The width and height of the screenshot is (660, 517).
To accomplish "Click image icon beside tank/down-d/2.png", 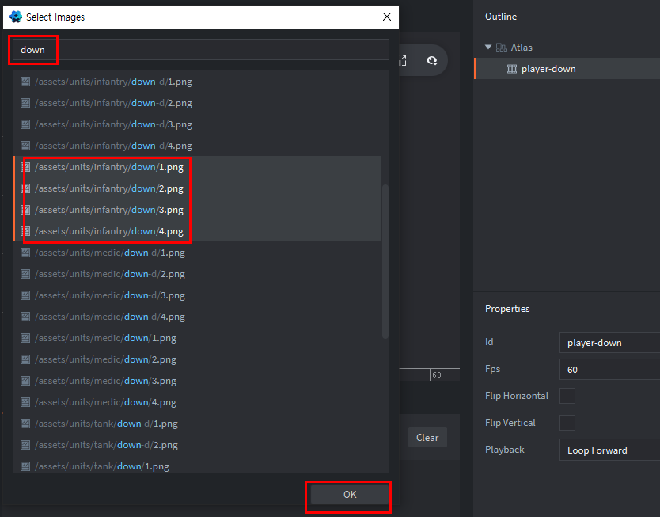I will (25, 445).
